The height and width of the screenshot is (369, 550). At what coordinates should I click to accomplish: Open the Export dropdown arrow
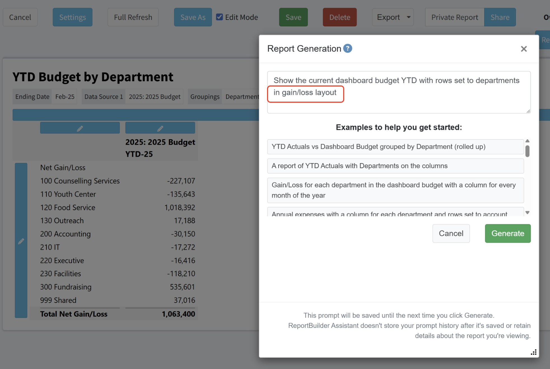(408, 17)
